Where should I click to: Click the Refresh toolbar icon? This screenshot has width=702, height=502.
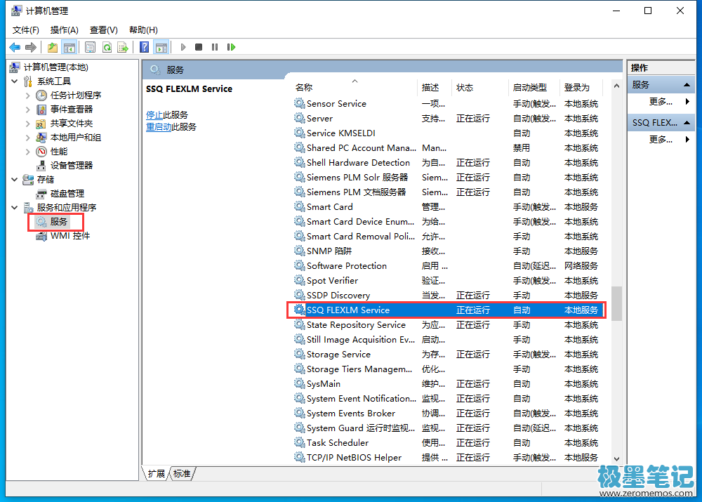tap(107, 47)
